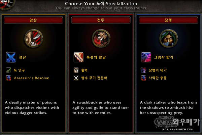Click the 독 연구 green poison icon
The height and width of the screenshot is (135, 202).
(9, 70)
